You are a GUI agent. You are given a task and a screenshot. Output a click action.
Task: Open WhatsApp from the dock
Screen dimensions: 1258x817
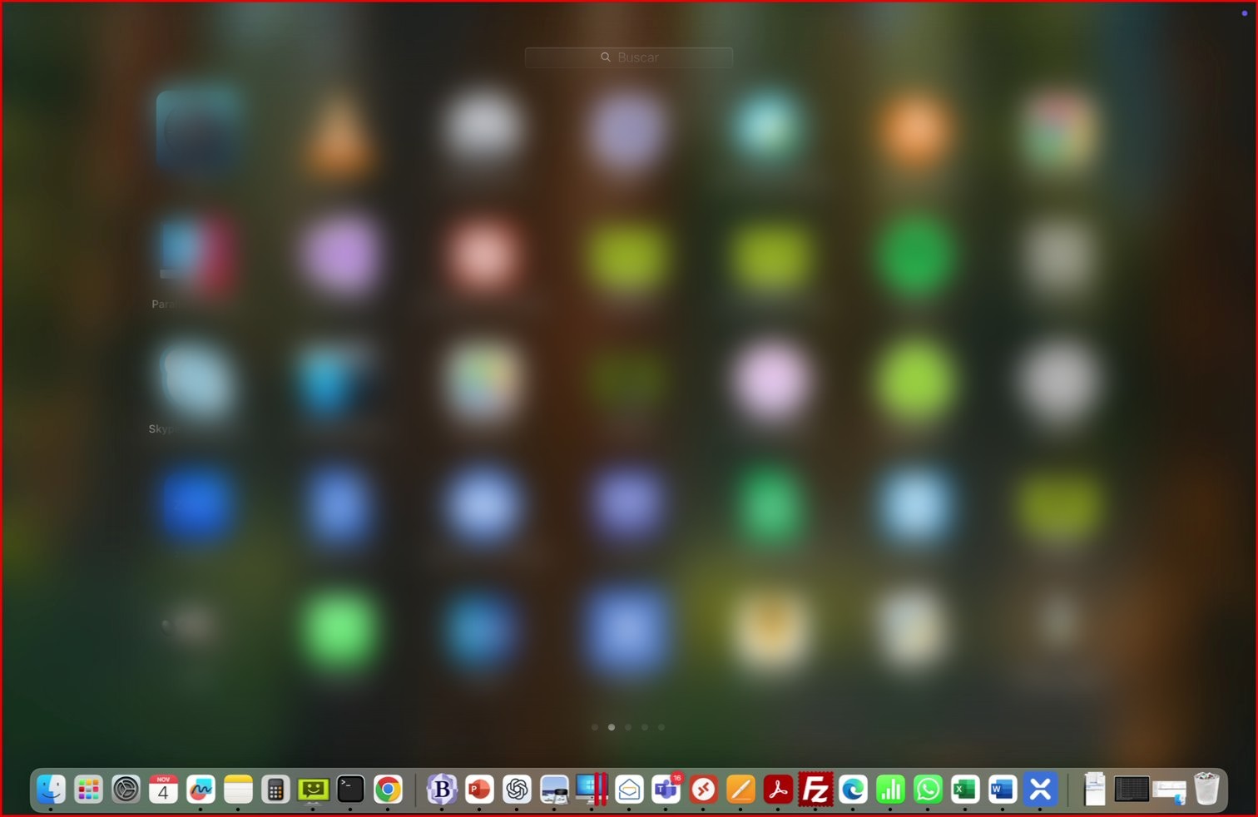tap(928, 789)
